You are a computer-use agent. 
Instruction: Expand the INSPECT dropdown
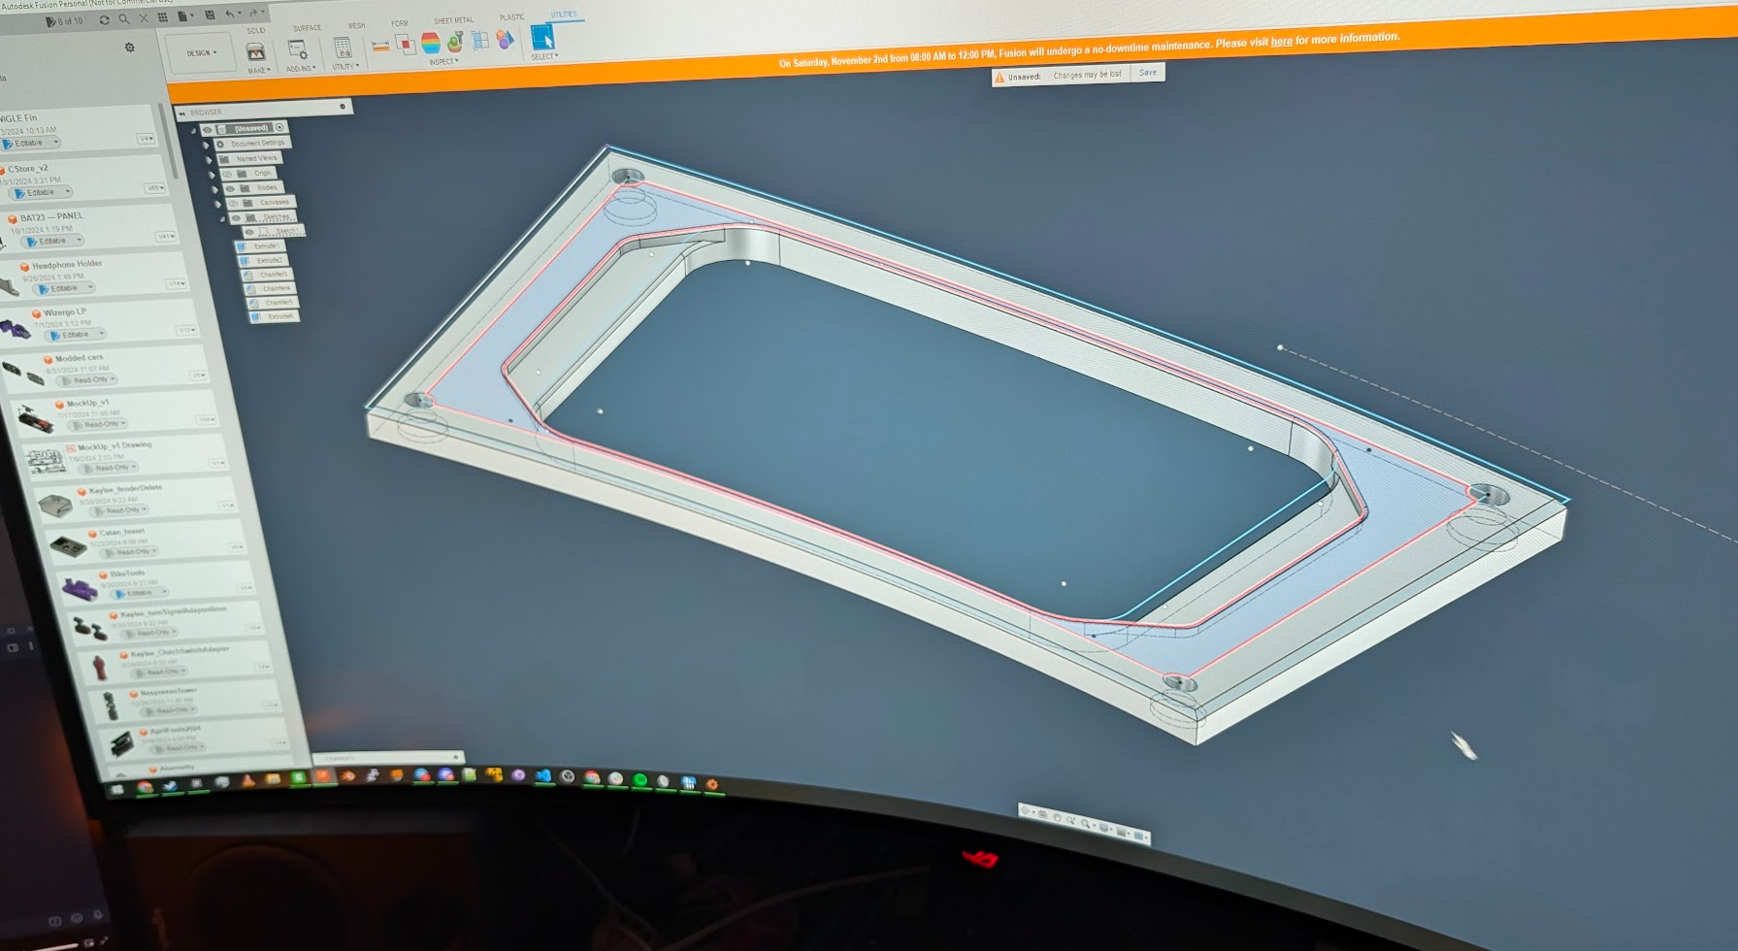(x=444, y=61)
